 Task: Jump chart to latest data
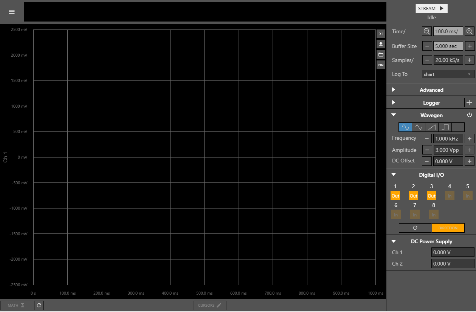381,34
